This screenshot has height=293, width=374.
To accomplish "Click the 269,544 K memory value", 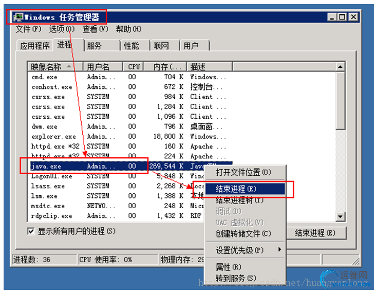I will (x=166, y=166).
